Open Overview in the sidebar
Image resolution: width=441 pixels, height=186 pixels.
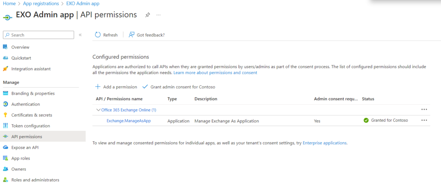point(20,47)
